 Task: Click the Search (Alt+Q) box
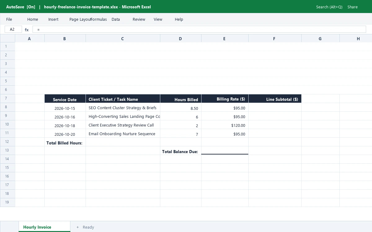tap(329, 7)
